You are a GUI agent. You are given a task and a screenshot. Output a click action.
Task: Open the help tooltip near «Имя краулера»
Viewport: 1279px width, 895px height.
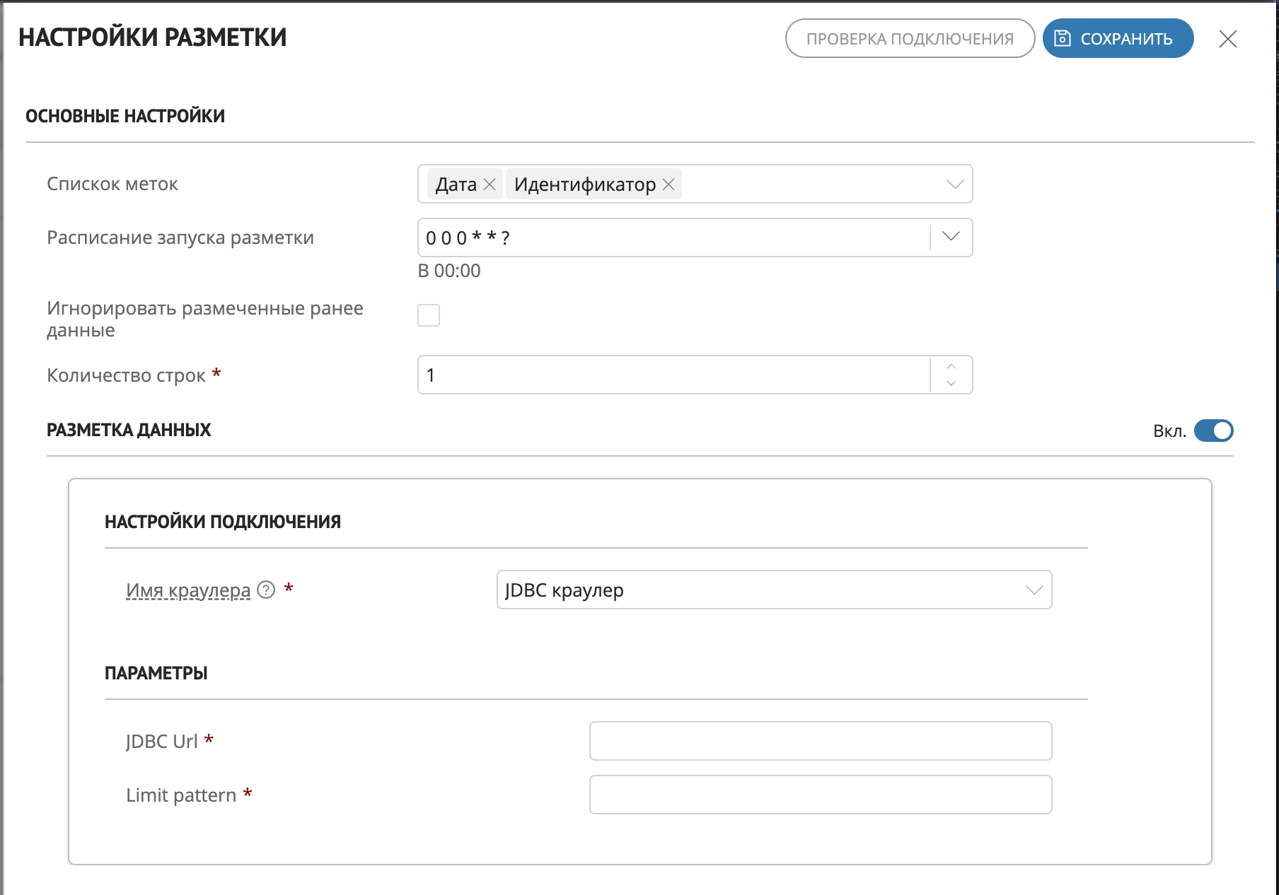click(x=265, y=589)
